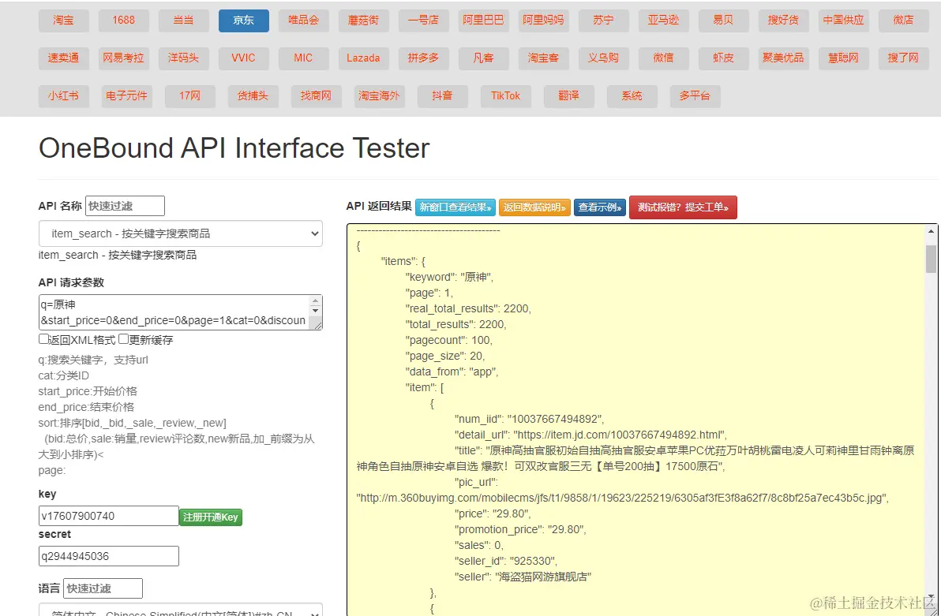The width and height of the screenshot is (941, 616).
Task: Open the VVIC tab
Action: tap(244, 58)
